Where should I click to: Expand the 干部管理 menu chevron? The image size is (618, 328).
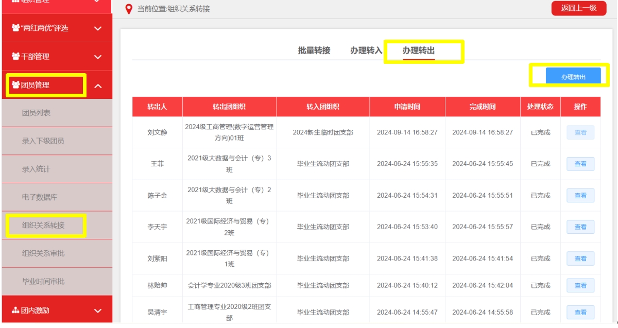(98, 57)
